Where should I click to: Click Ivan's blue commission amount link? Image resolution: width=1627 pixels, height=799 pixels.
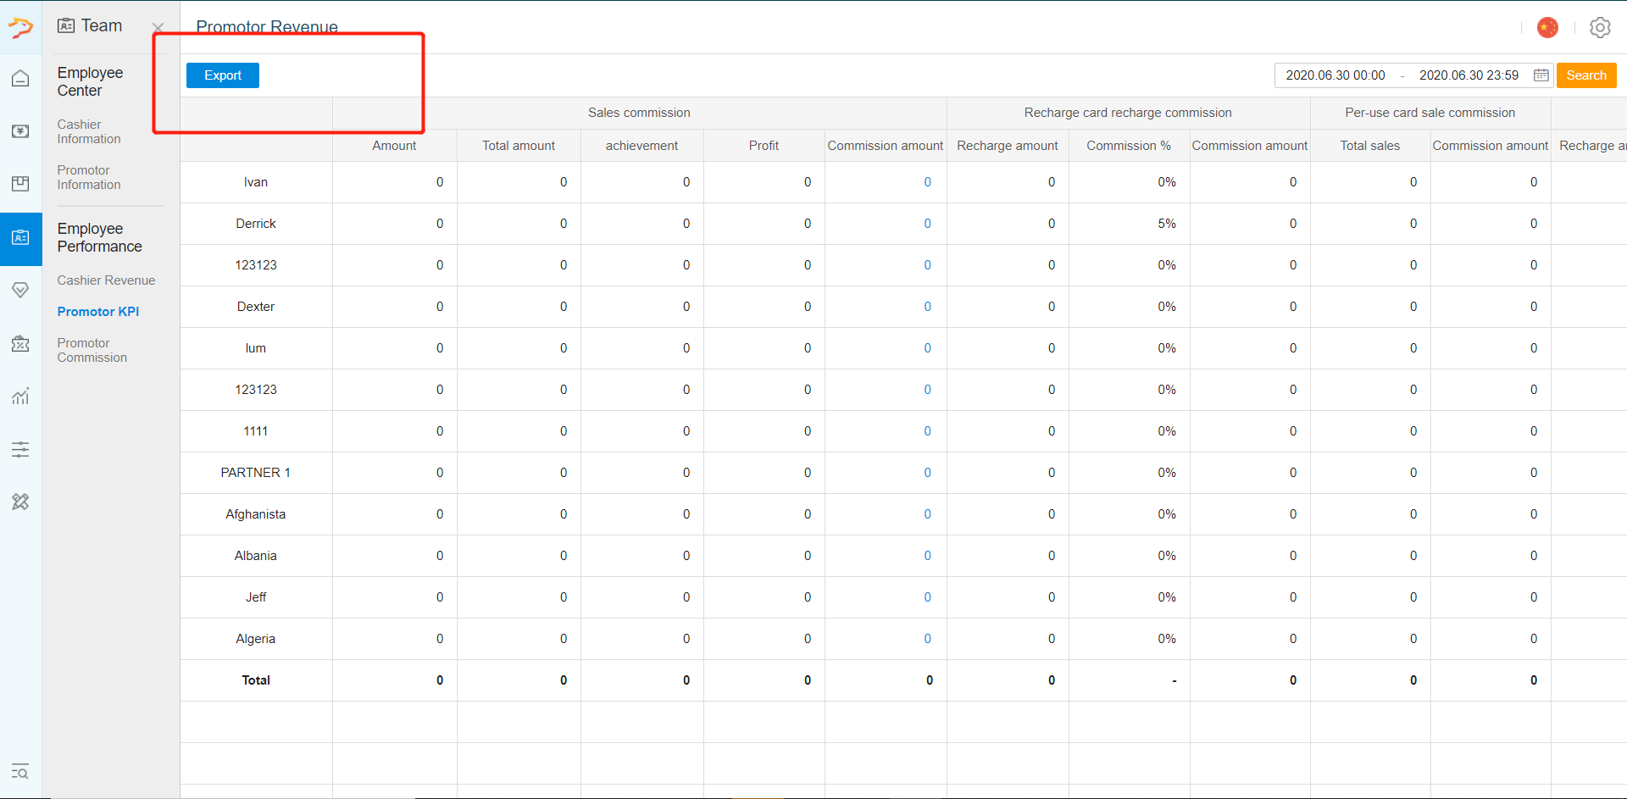[x=927, y=182]
